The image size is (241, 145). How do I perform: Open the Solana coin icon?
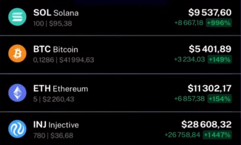[x=17, y=17]
